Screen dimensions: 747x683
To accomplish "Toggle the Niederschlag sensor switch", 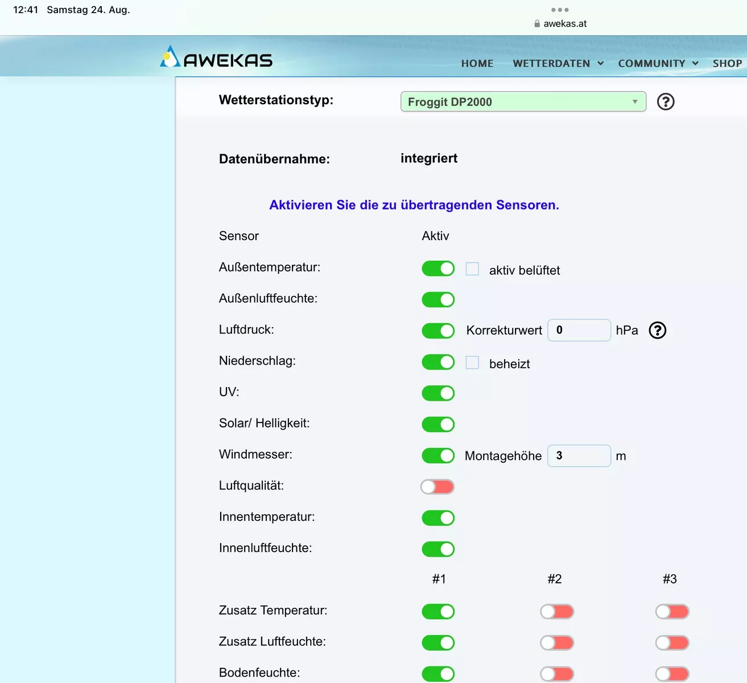I will [x=438, y=362].
